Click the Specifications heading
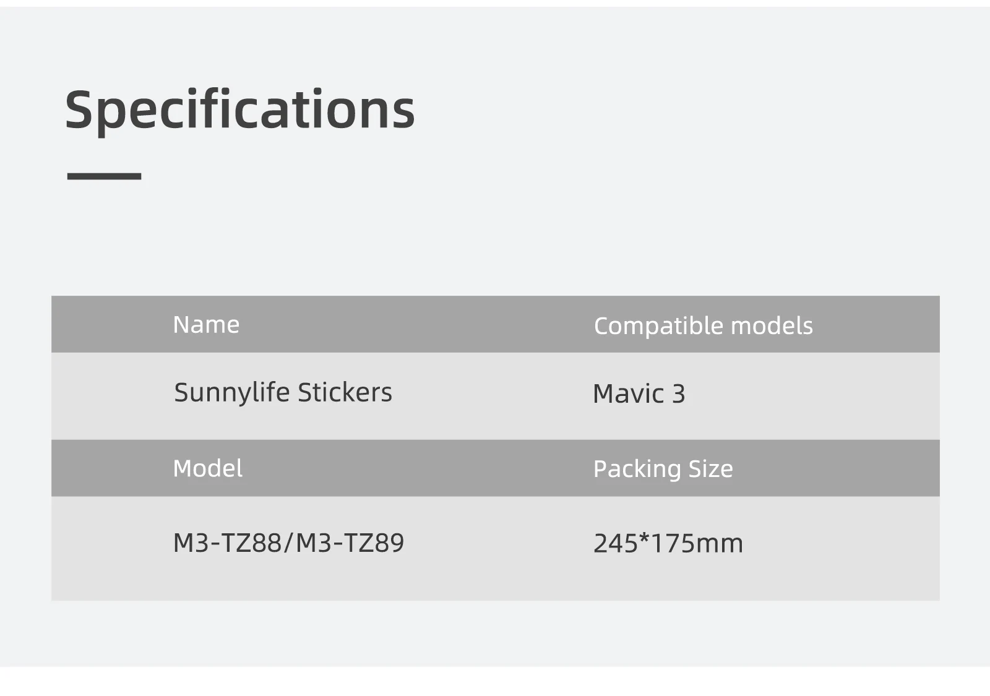Image resolution: width=990 pixels, height=696 pixels. (239, 110)
